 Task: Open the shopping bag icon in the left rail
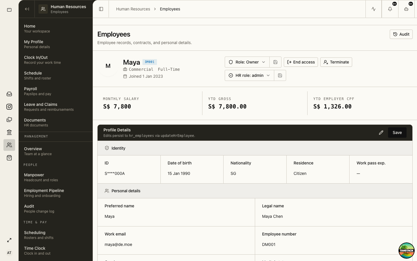pyautogui.click(x=9, y=158)
